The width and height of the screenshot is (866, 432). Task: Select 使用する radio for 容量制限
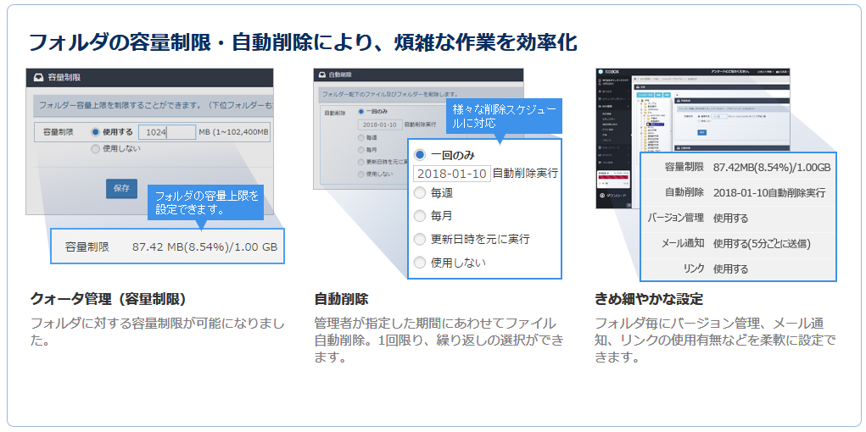pyautogui.click(x=95, y=132)
